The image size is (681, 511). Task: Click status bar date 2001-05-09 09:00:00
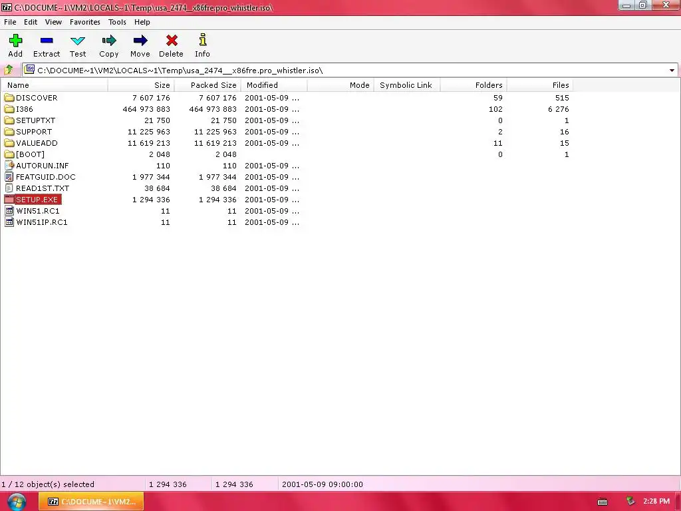(323, 484)
